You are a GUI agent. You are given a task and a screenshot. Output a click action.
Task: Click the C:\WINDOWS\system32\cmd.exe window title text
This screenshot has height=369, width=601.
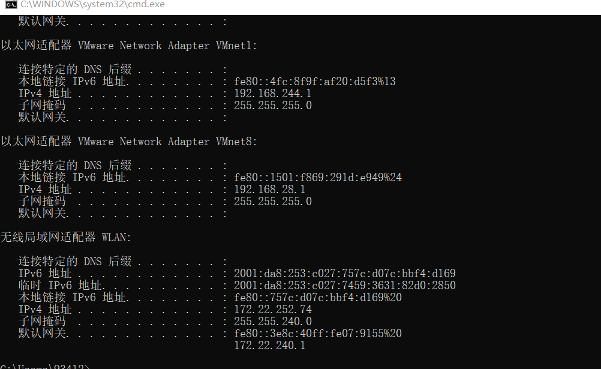pos(92,5)
